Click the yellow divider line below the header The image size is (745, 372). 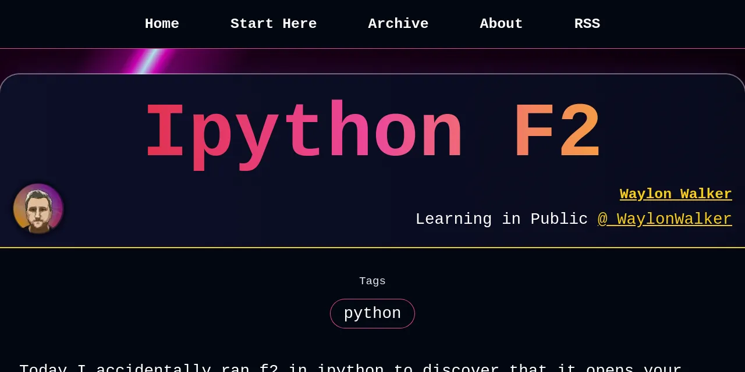point(372,248)
